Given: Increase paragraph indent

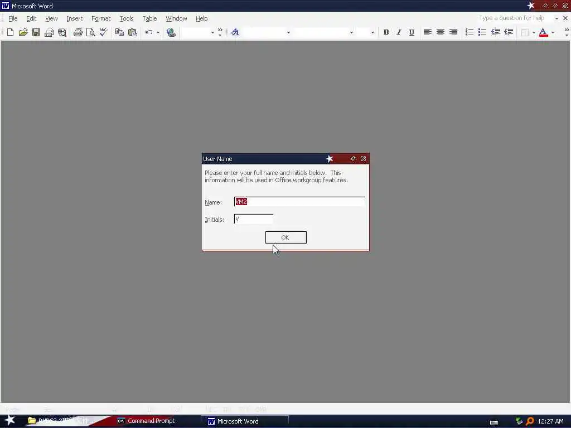Looking at the screenshot, I should pos(509,32).
